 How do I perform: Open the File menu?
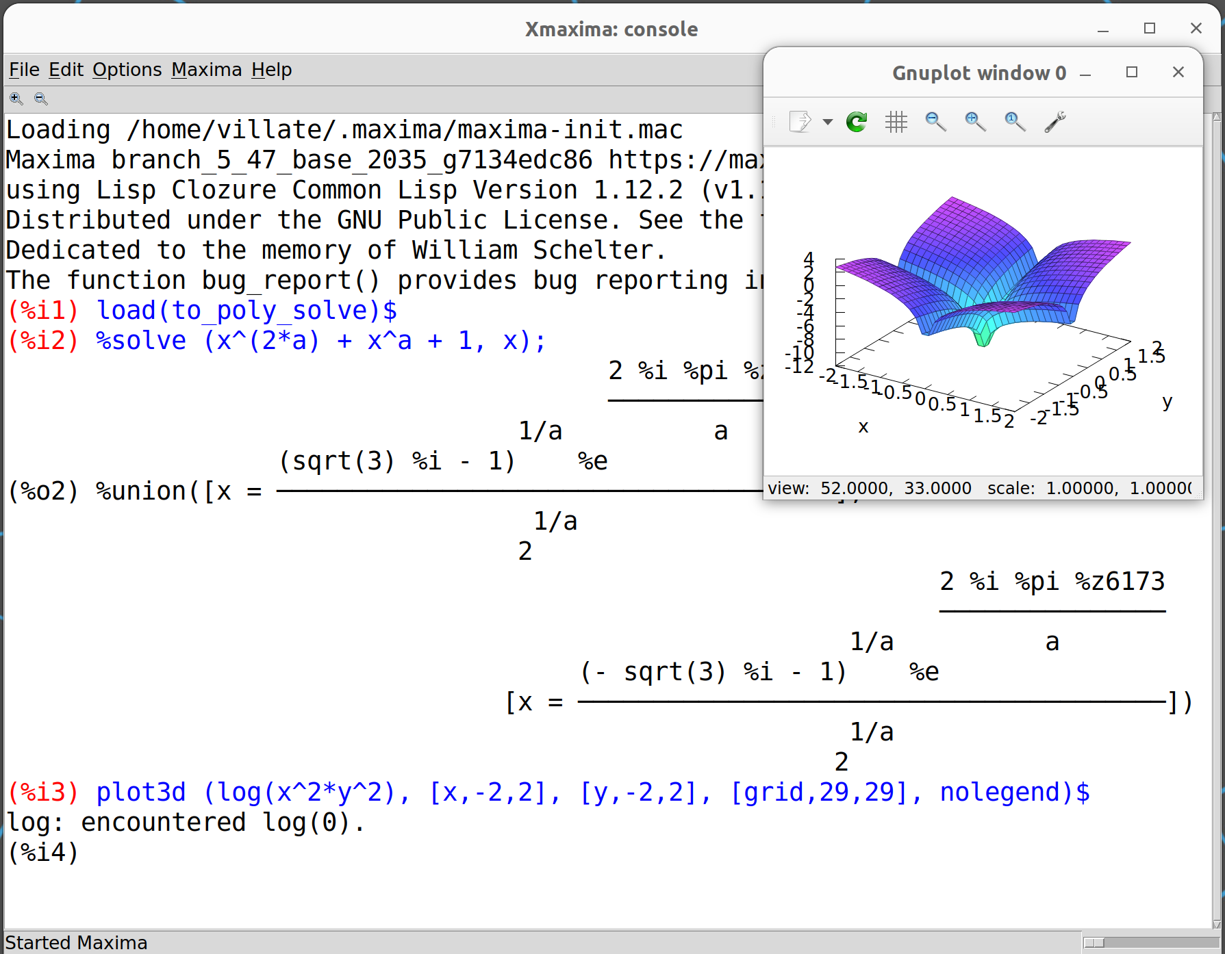coord(24,70)
